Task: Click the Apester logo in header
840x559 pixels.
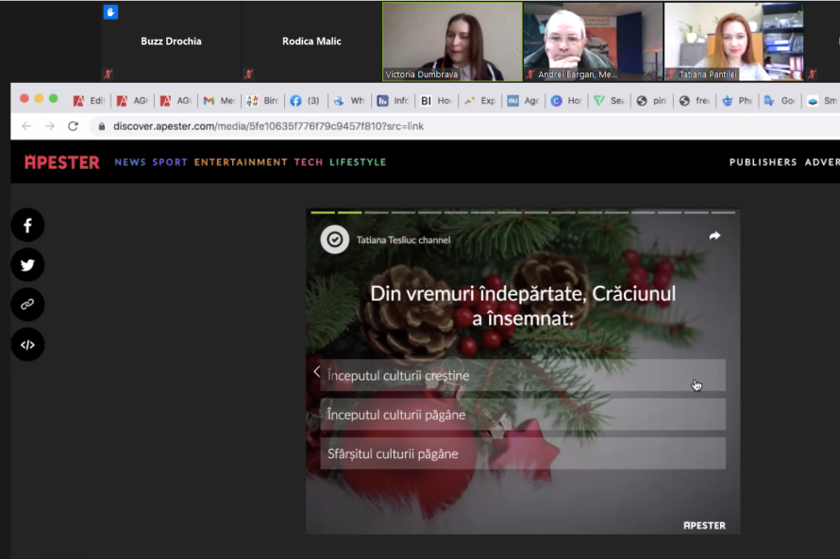Action: pyautogui.click(x=61, y=162)
